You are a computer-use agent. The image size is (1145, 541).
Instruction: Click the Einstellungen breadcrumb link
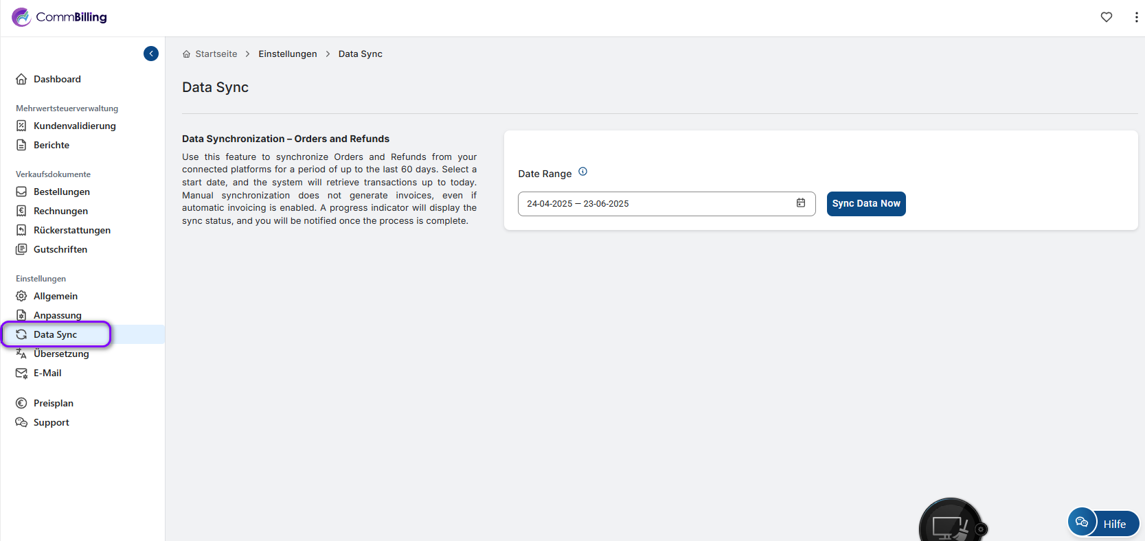287,54
